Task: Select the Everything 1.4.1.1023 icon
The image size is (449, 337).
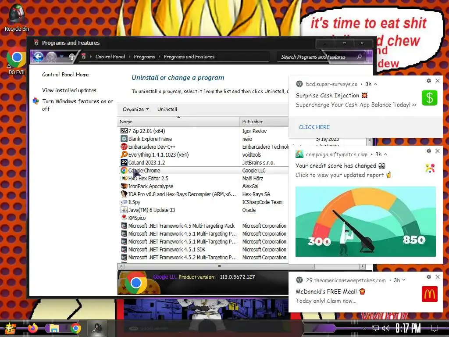Action: pyautogui.click(x=124, y=154)
